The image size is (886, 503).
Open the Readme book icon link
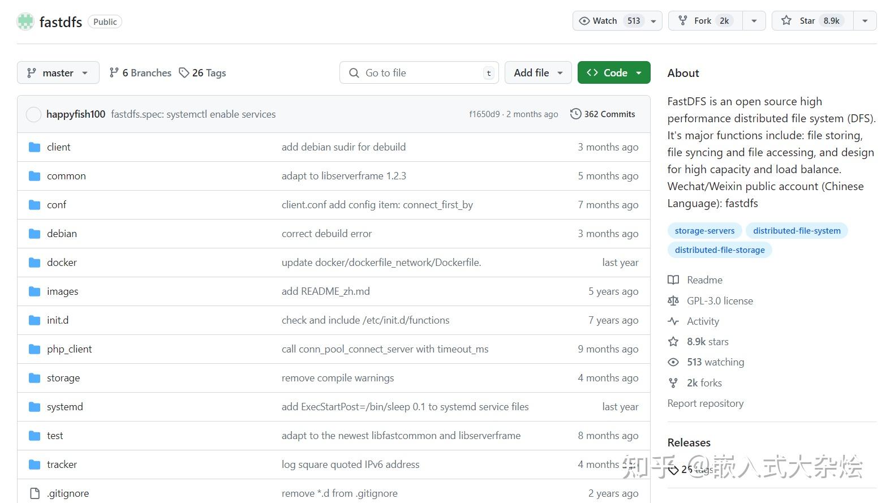673,280
